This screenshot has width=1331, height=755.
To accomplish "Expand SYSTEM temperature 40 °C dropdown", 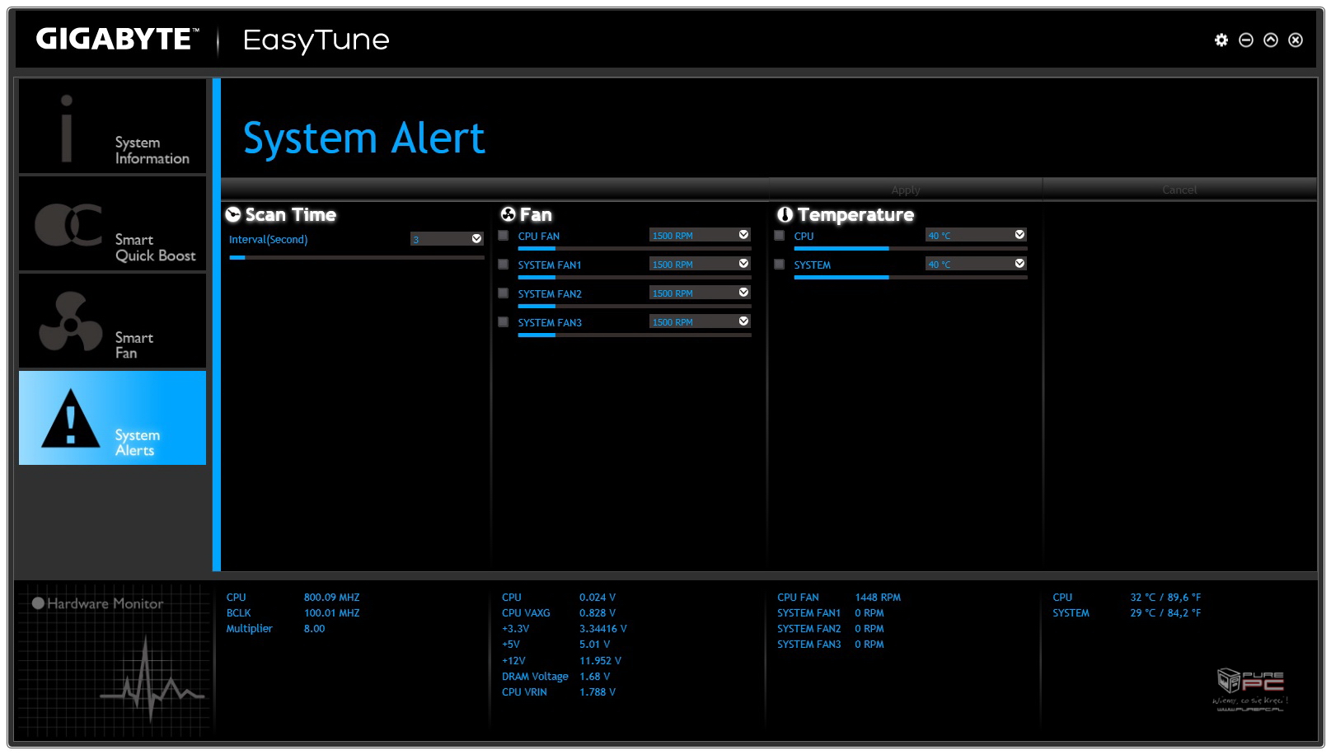I will click(x=976, y=264).
